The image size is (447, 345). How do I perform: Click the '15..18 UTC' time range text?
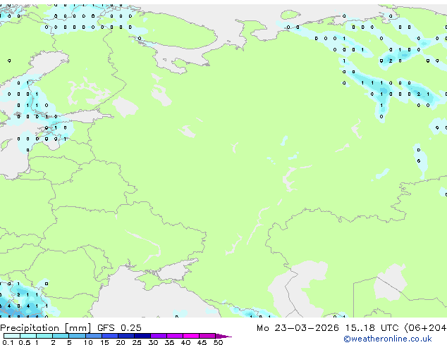tap(372, 328)
